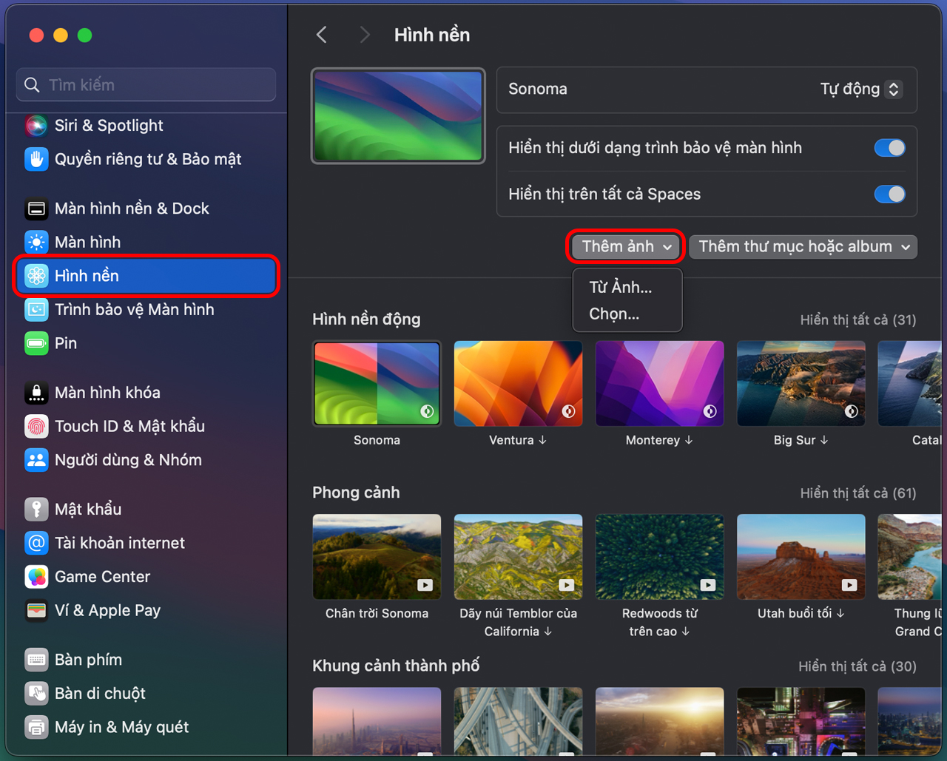Select Redwoods từ trên cao thumbnail
Viewport: 947px width, 761px height.
pyautogui.click(x=660, y=557)
